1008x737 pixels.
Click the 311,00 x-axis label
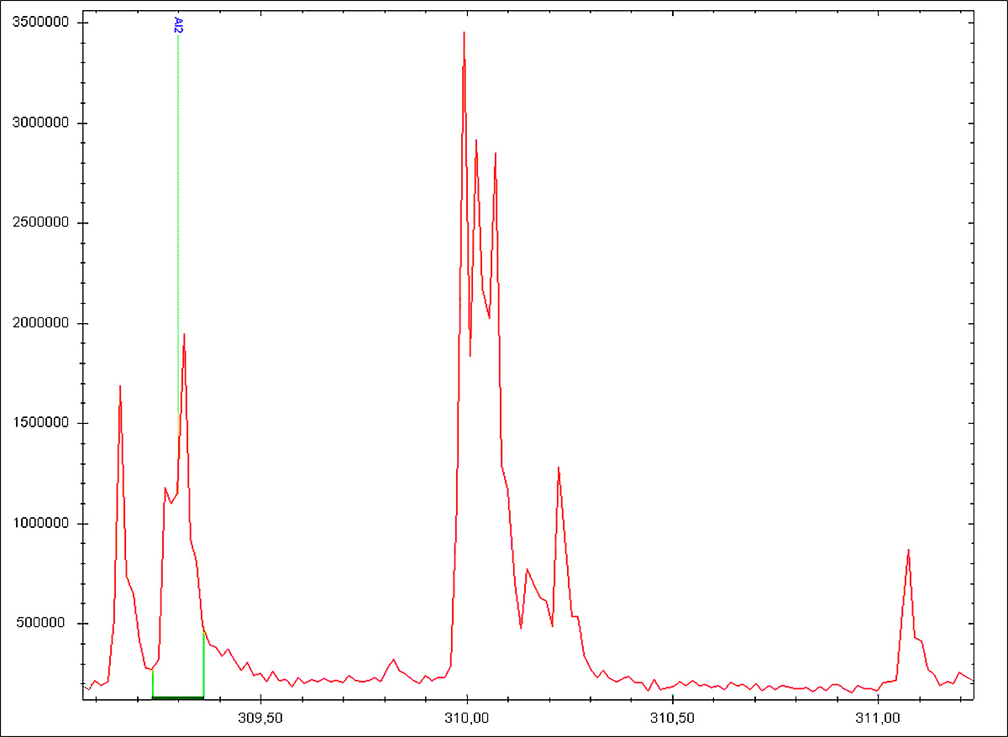(x=879, y=719)
